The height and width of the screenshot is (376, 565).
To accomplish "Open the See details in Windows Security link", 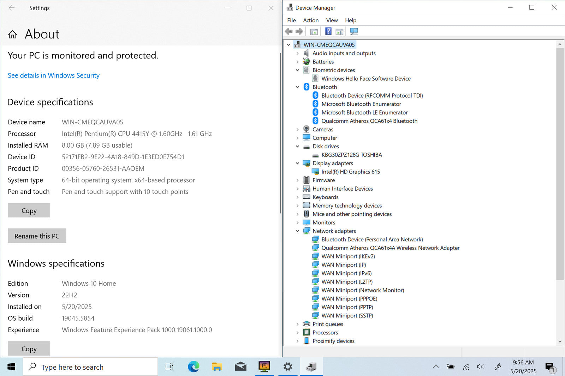I will [x=54, y=75].
